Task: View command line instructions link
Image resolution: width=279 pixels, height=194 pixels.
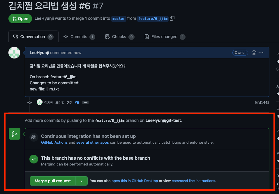Action: click(193, 181)
